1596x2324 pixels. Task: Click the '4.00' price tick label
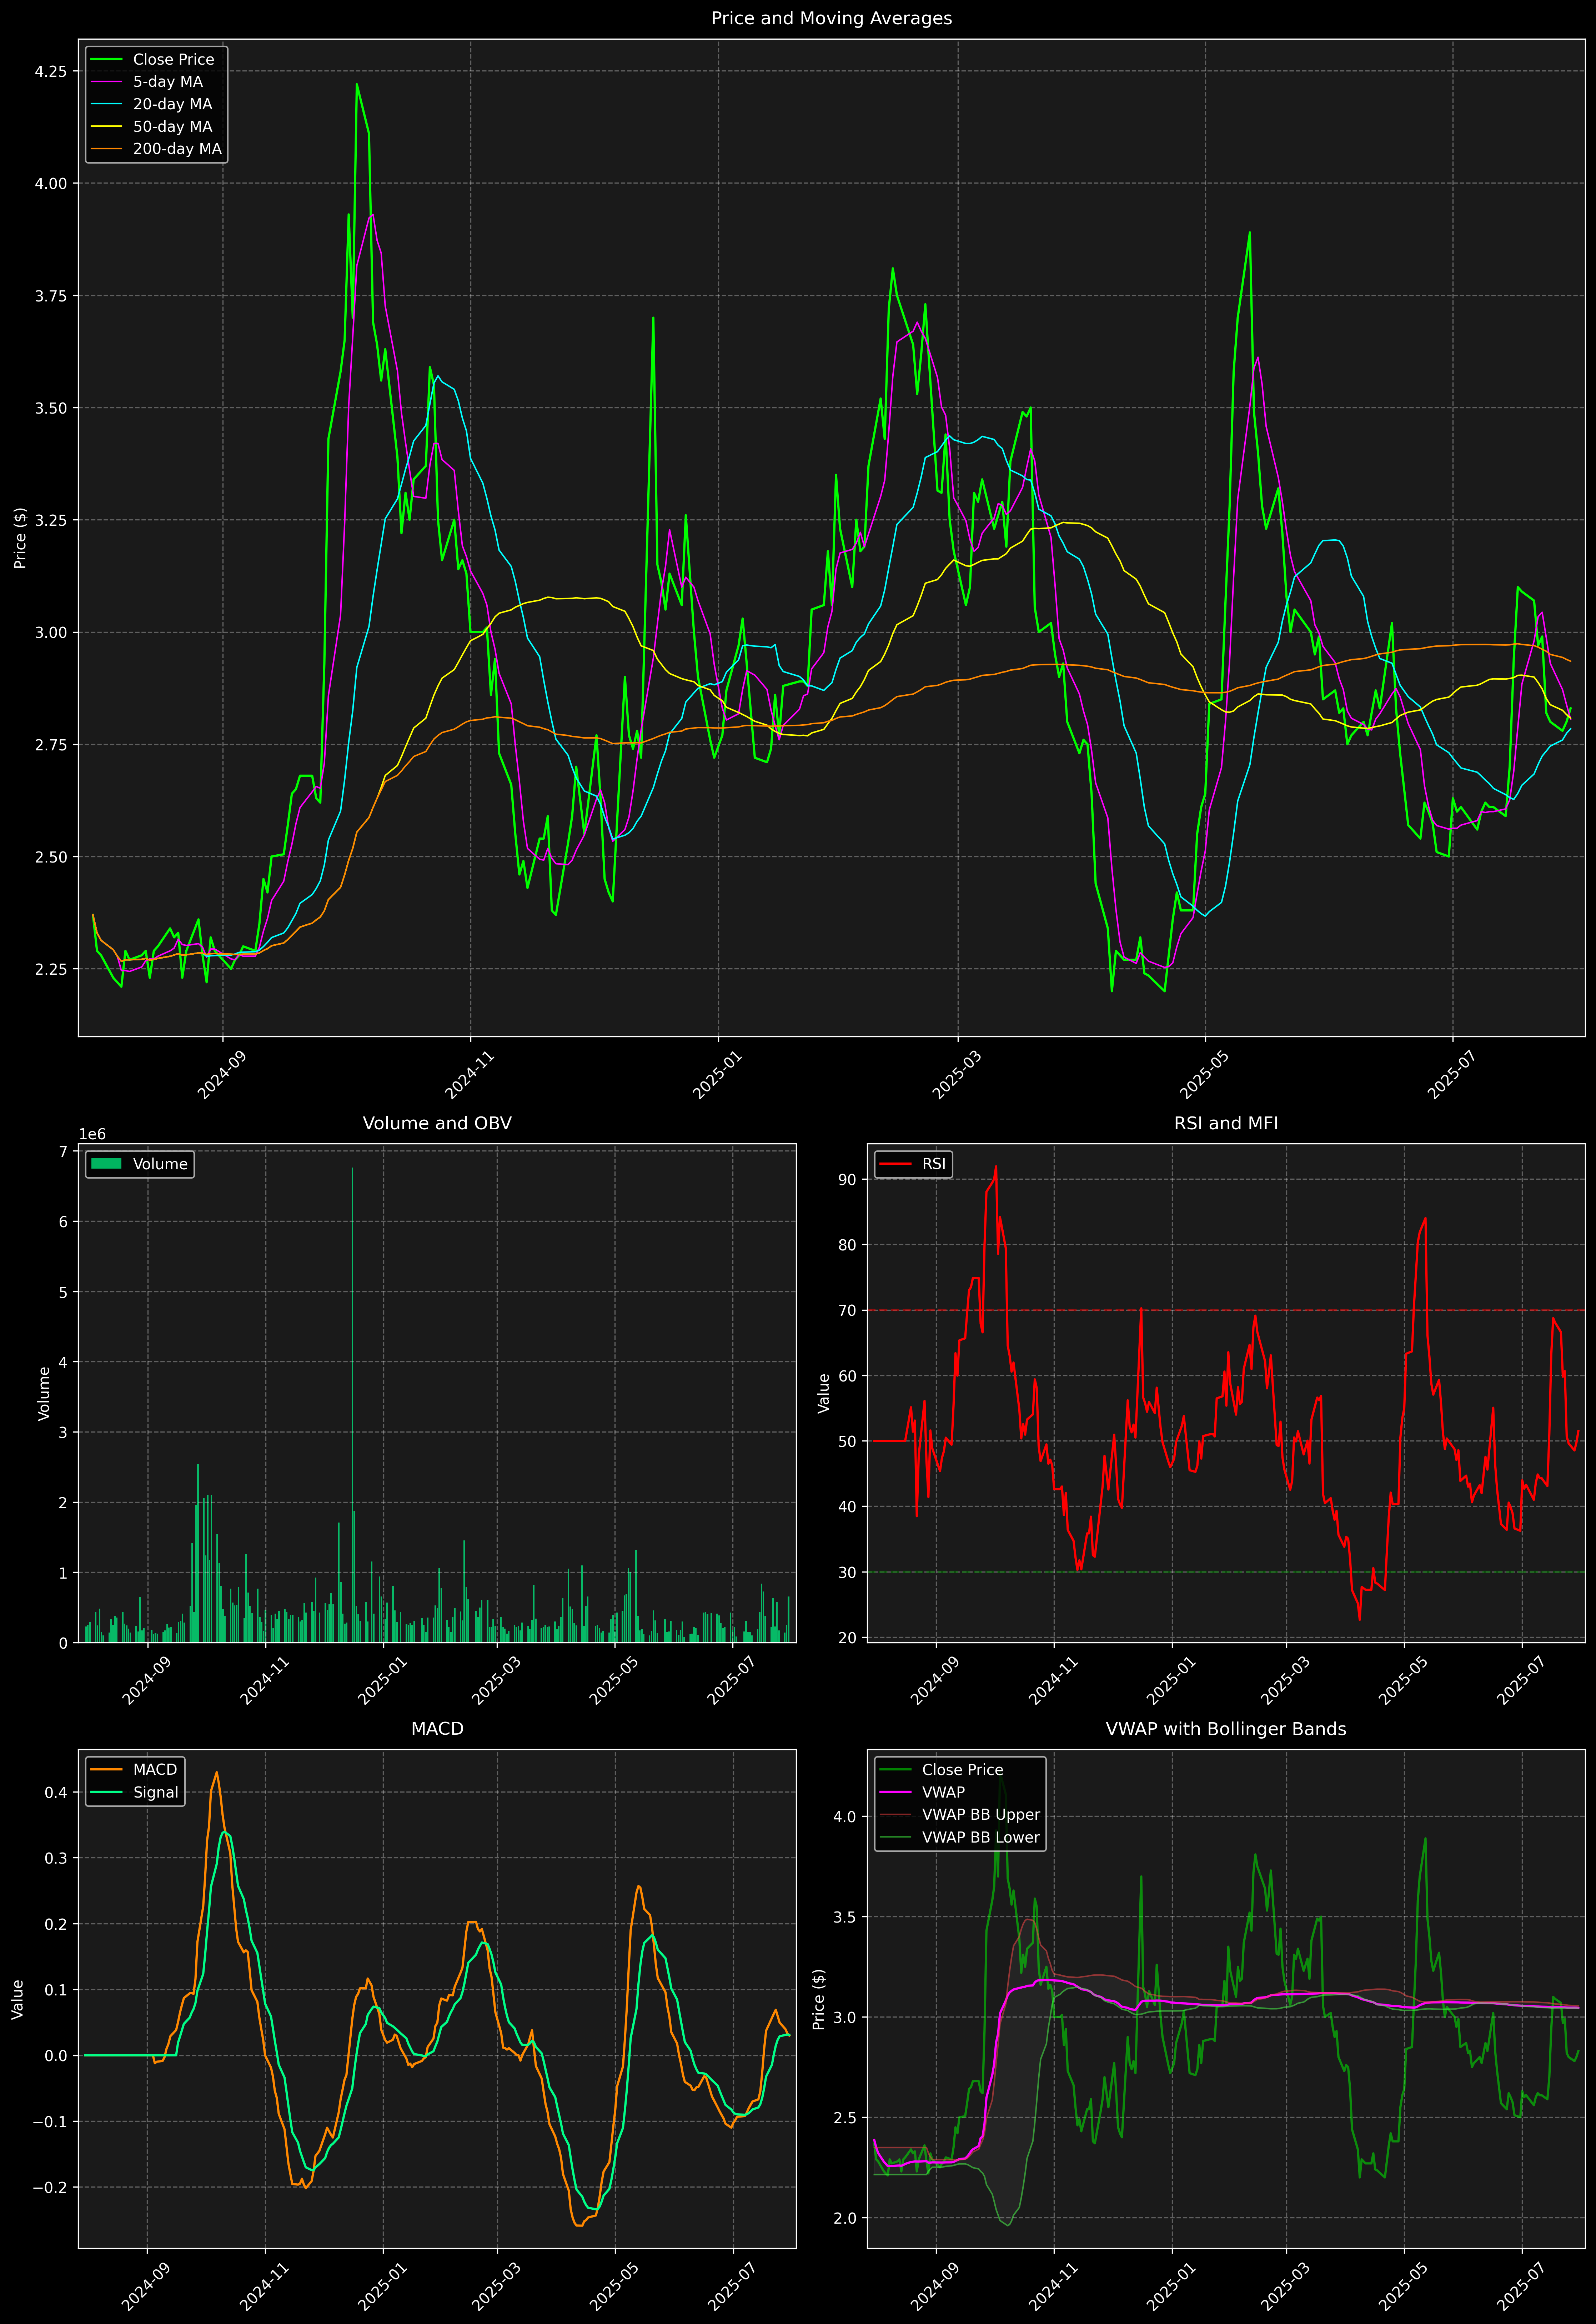point(51,183)
